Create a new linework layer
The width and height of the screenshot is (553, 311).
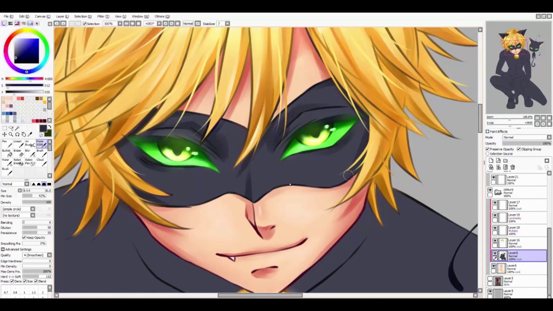(x=498, y=161)
